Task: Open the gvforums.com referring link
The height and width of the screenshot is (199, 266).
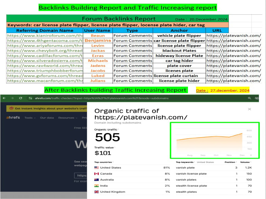Action: click(45, 76)
